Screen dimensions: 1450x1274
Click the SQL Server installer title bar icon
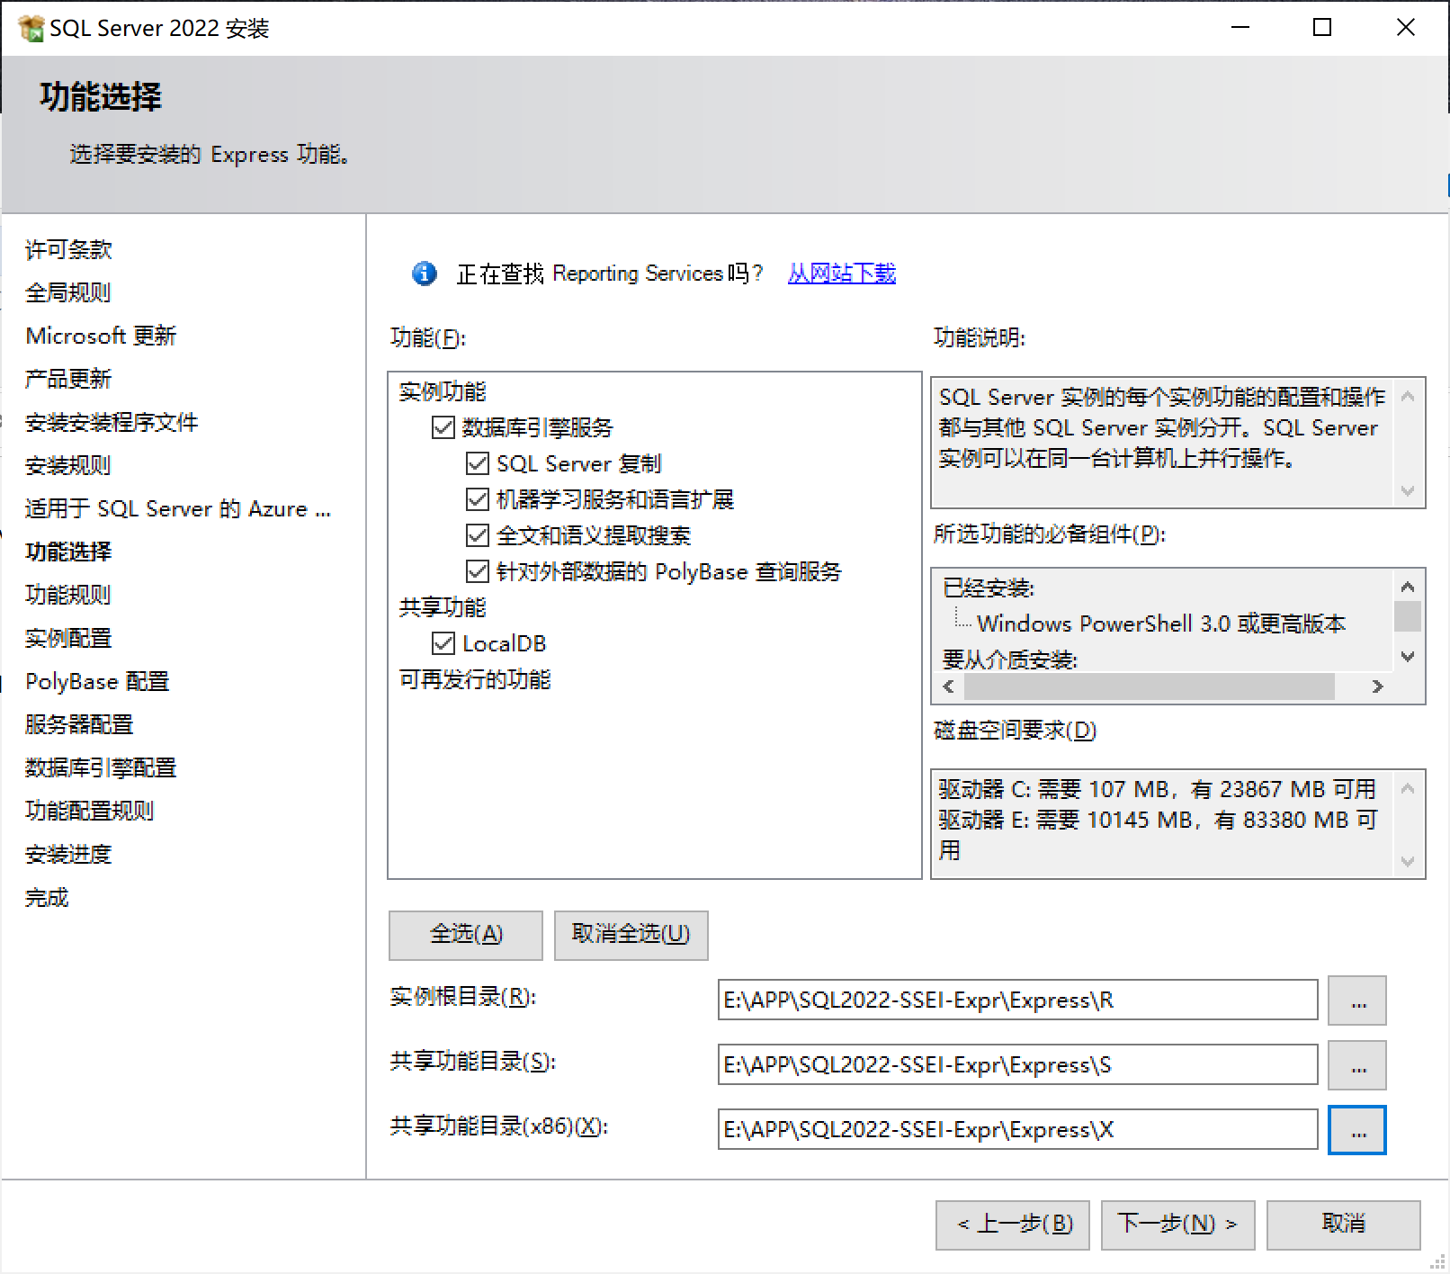[31, 29]
